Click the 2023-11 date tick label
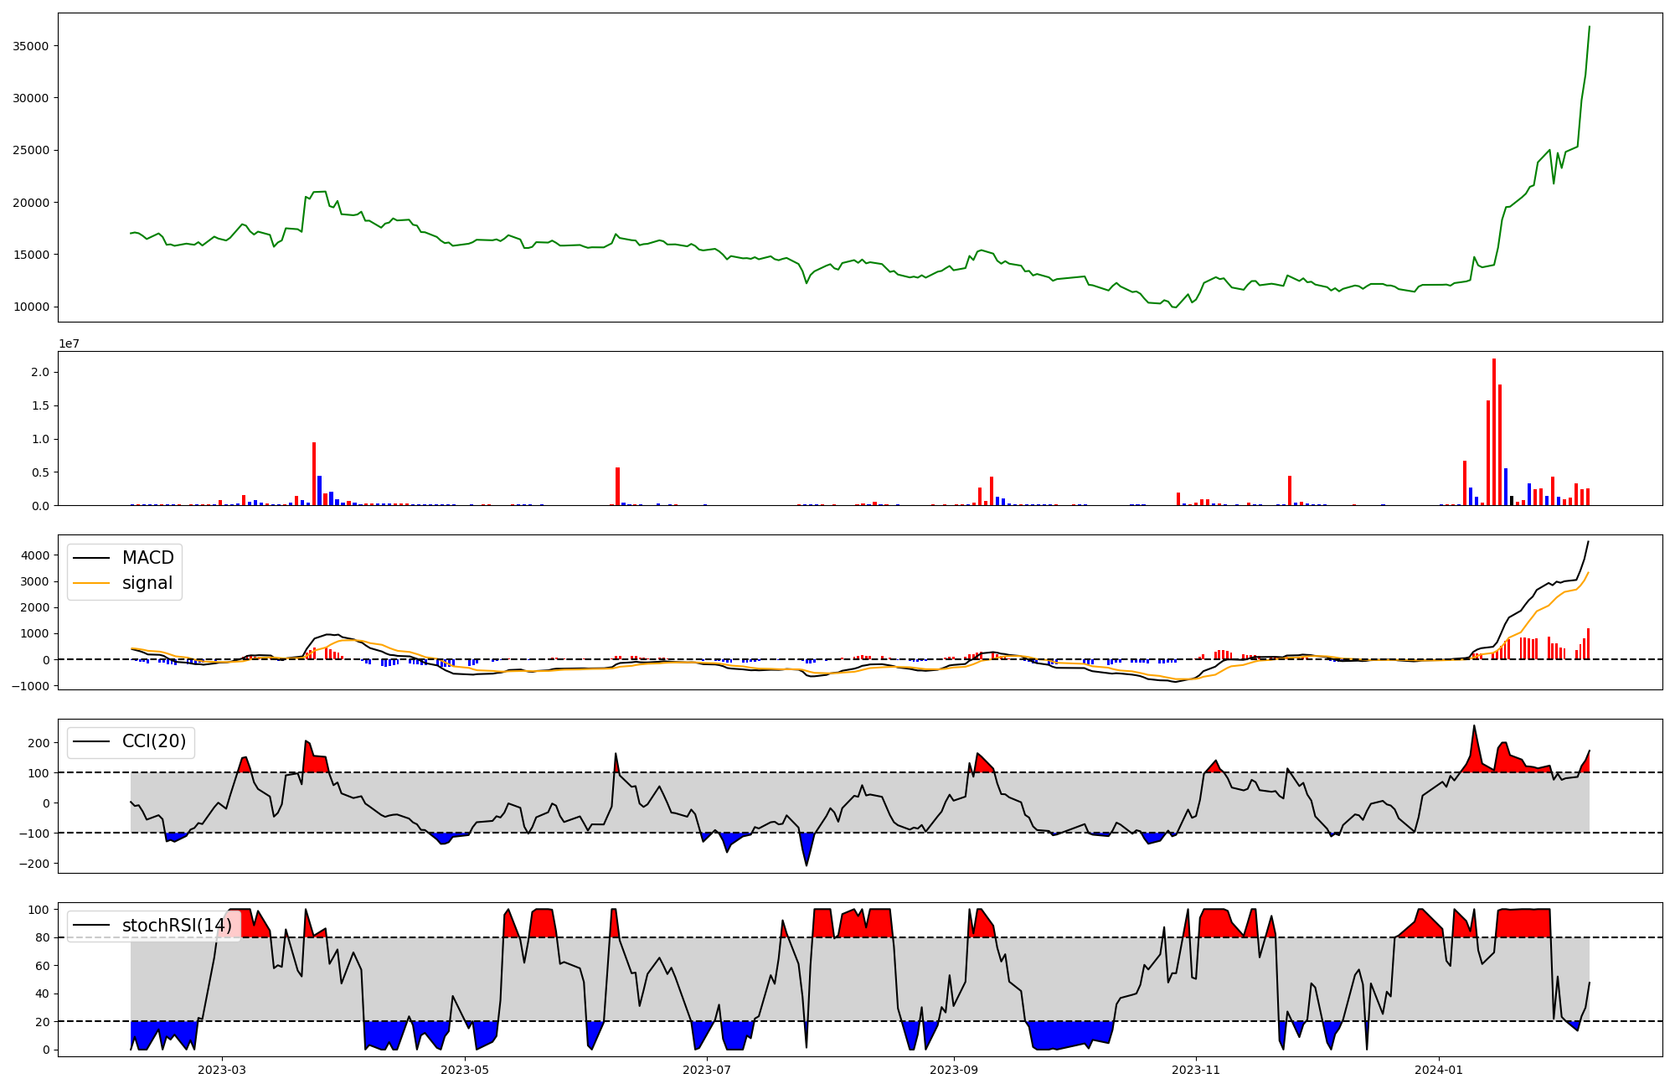This screenshot has width=1675, height=1089. [x=1196, y=1070]
